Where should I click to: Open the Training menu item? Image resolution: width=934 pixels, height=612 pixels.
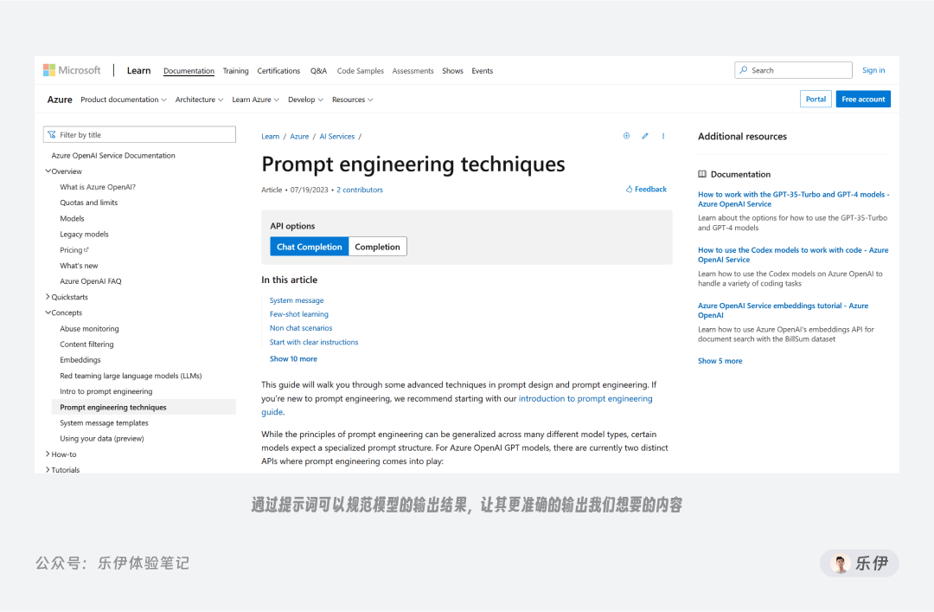[x=236, y=71]
